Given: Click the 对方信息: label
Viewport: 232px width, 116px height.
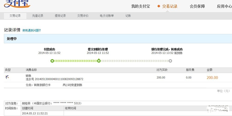Looking at the screenshot, I should [11, 103].
